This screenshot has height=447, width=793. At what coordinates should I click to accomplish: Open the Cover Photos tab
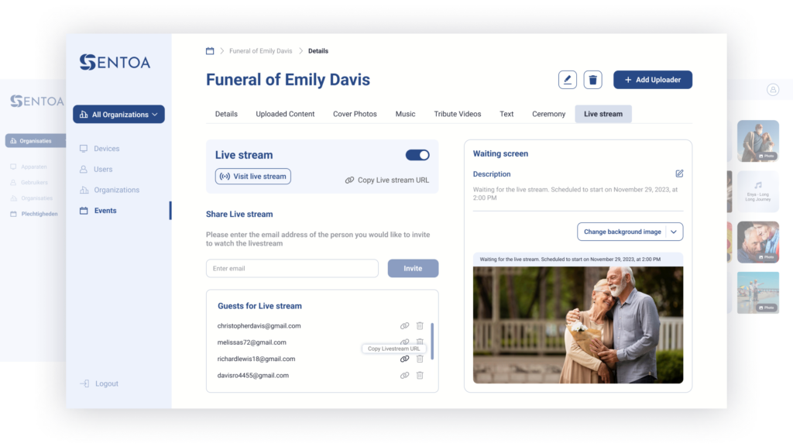click(x=355, y=114)
